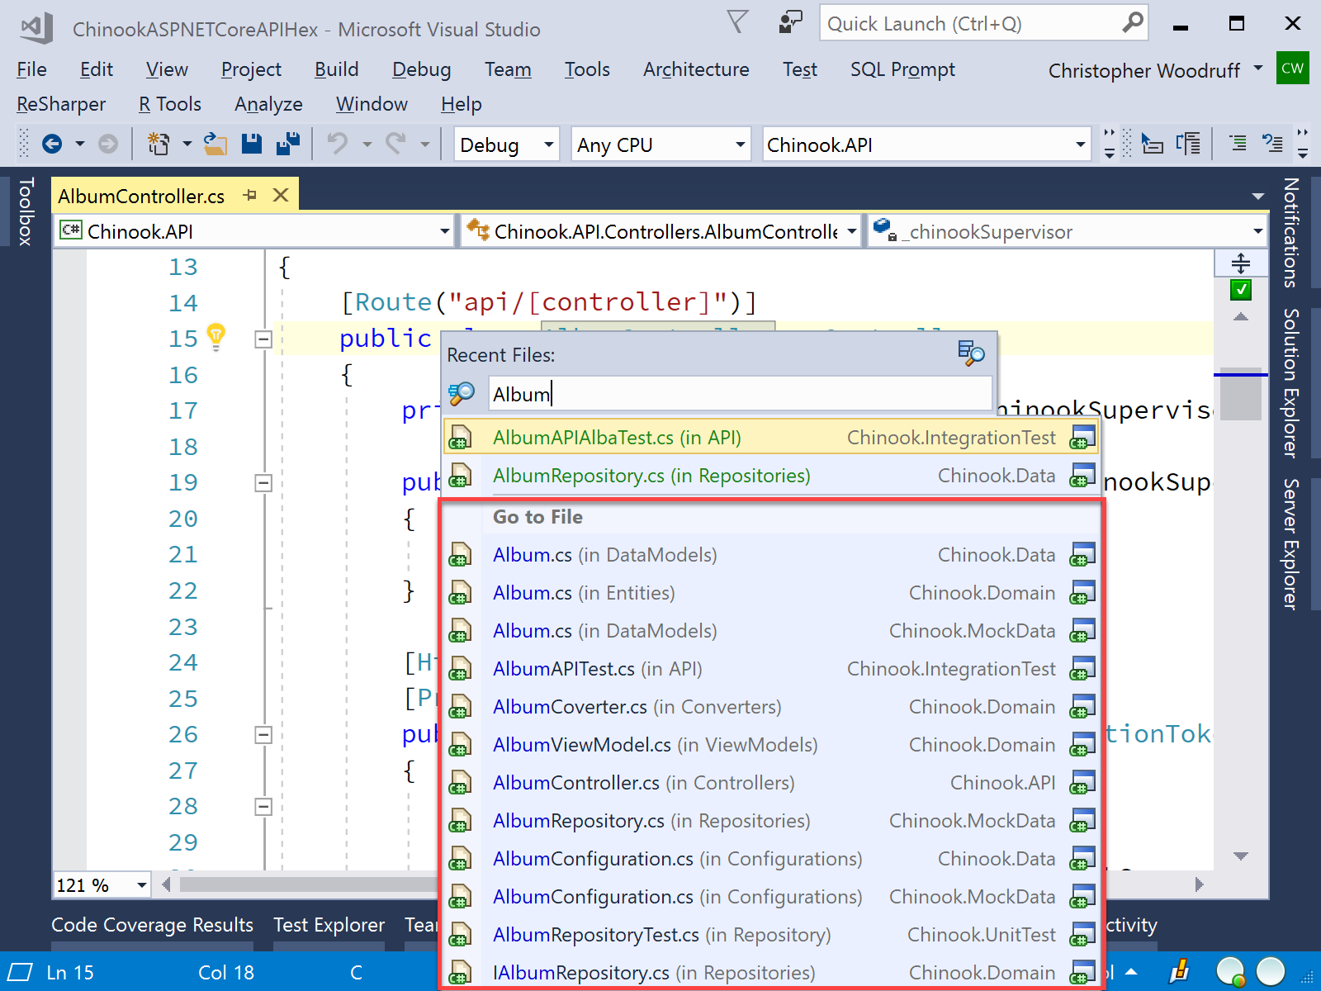Open the Any CPU platform dropdown
Image resolution: width=1321 pixels, height=991 pixels.
(x=660, y=145)
